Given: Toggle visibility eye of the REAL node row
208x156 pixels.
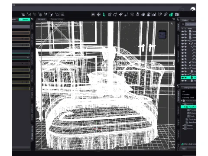Looking at the screenshot, I should (x=182, y=75).
